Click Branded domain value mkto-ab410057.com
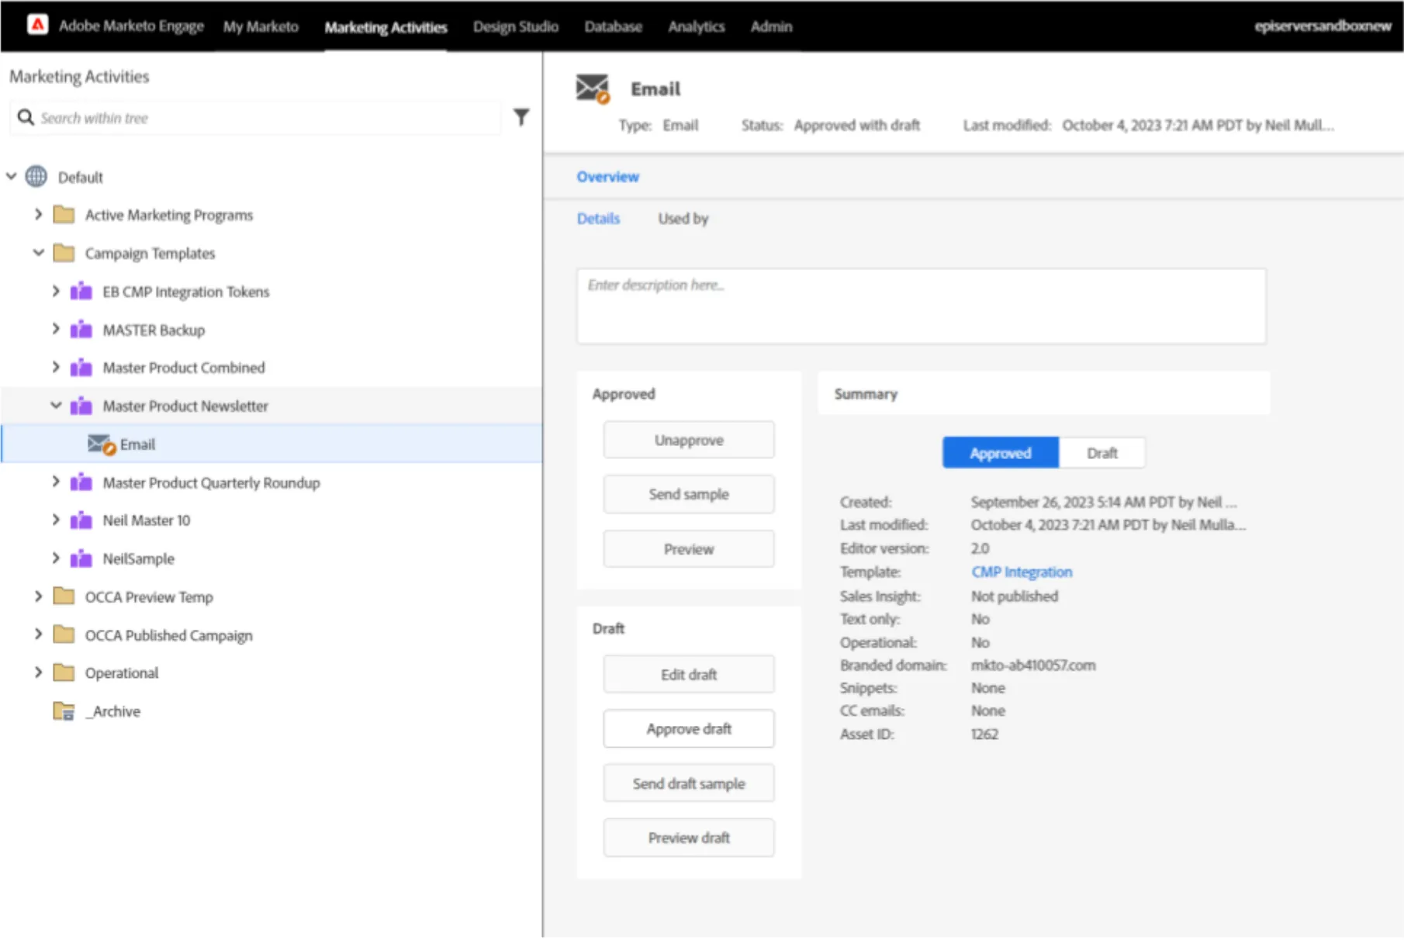 click(x=1033, y=665)
